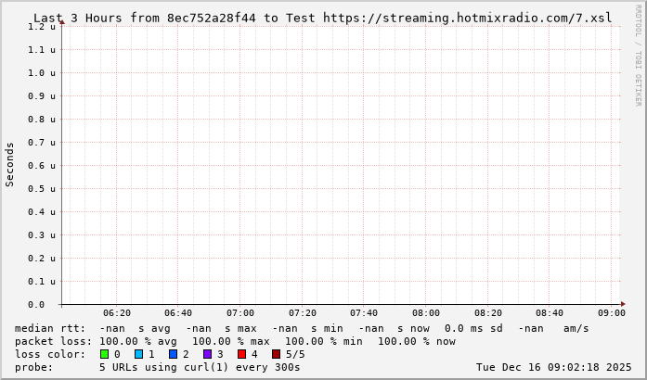The height and width of the screenshot is (380, 647).
Task: Click the packet loss statistics row label
Action: click(53, 341)
